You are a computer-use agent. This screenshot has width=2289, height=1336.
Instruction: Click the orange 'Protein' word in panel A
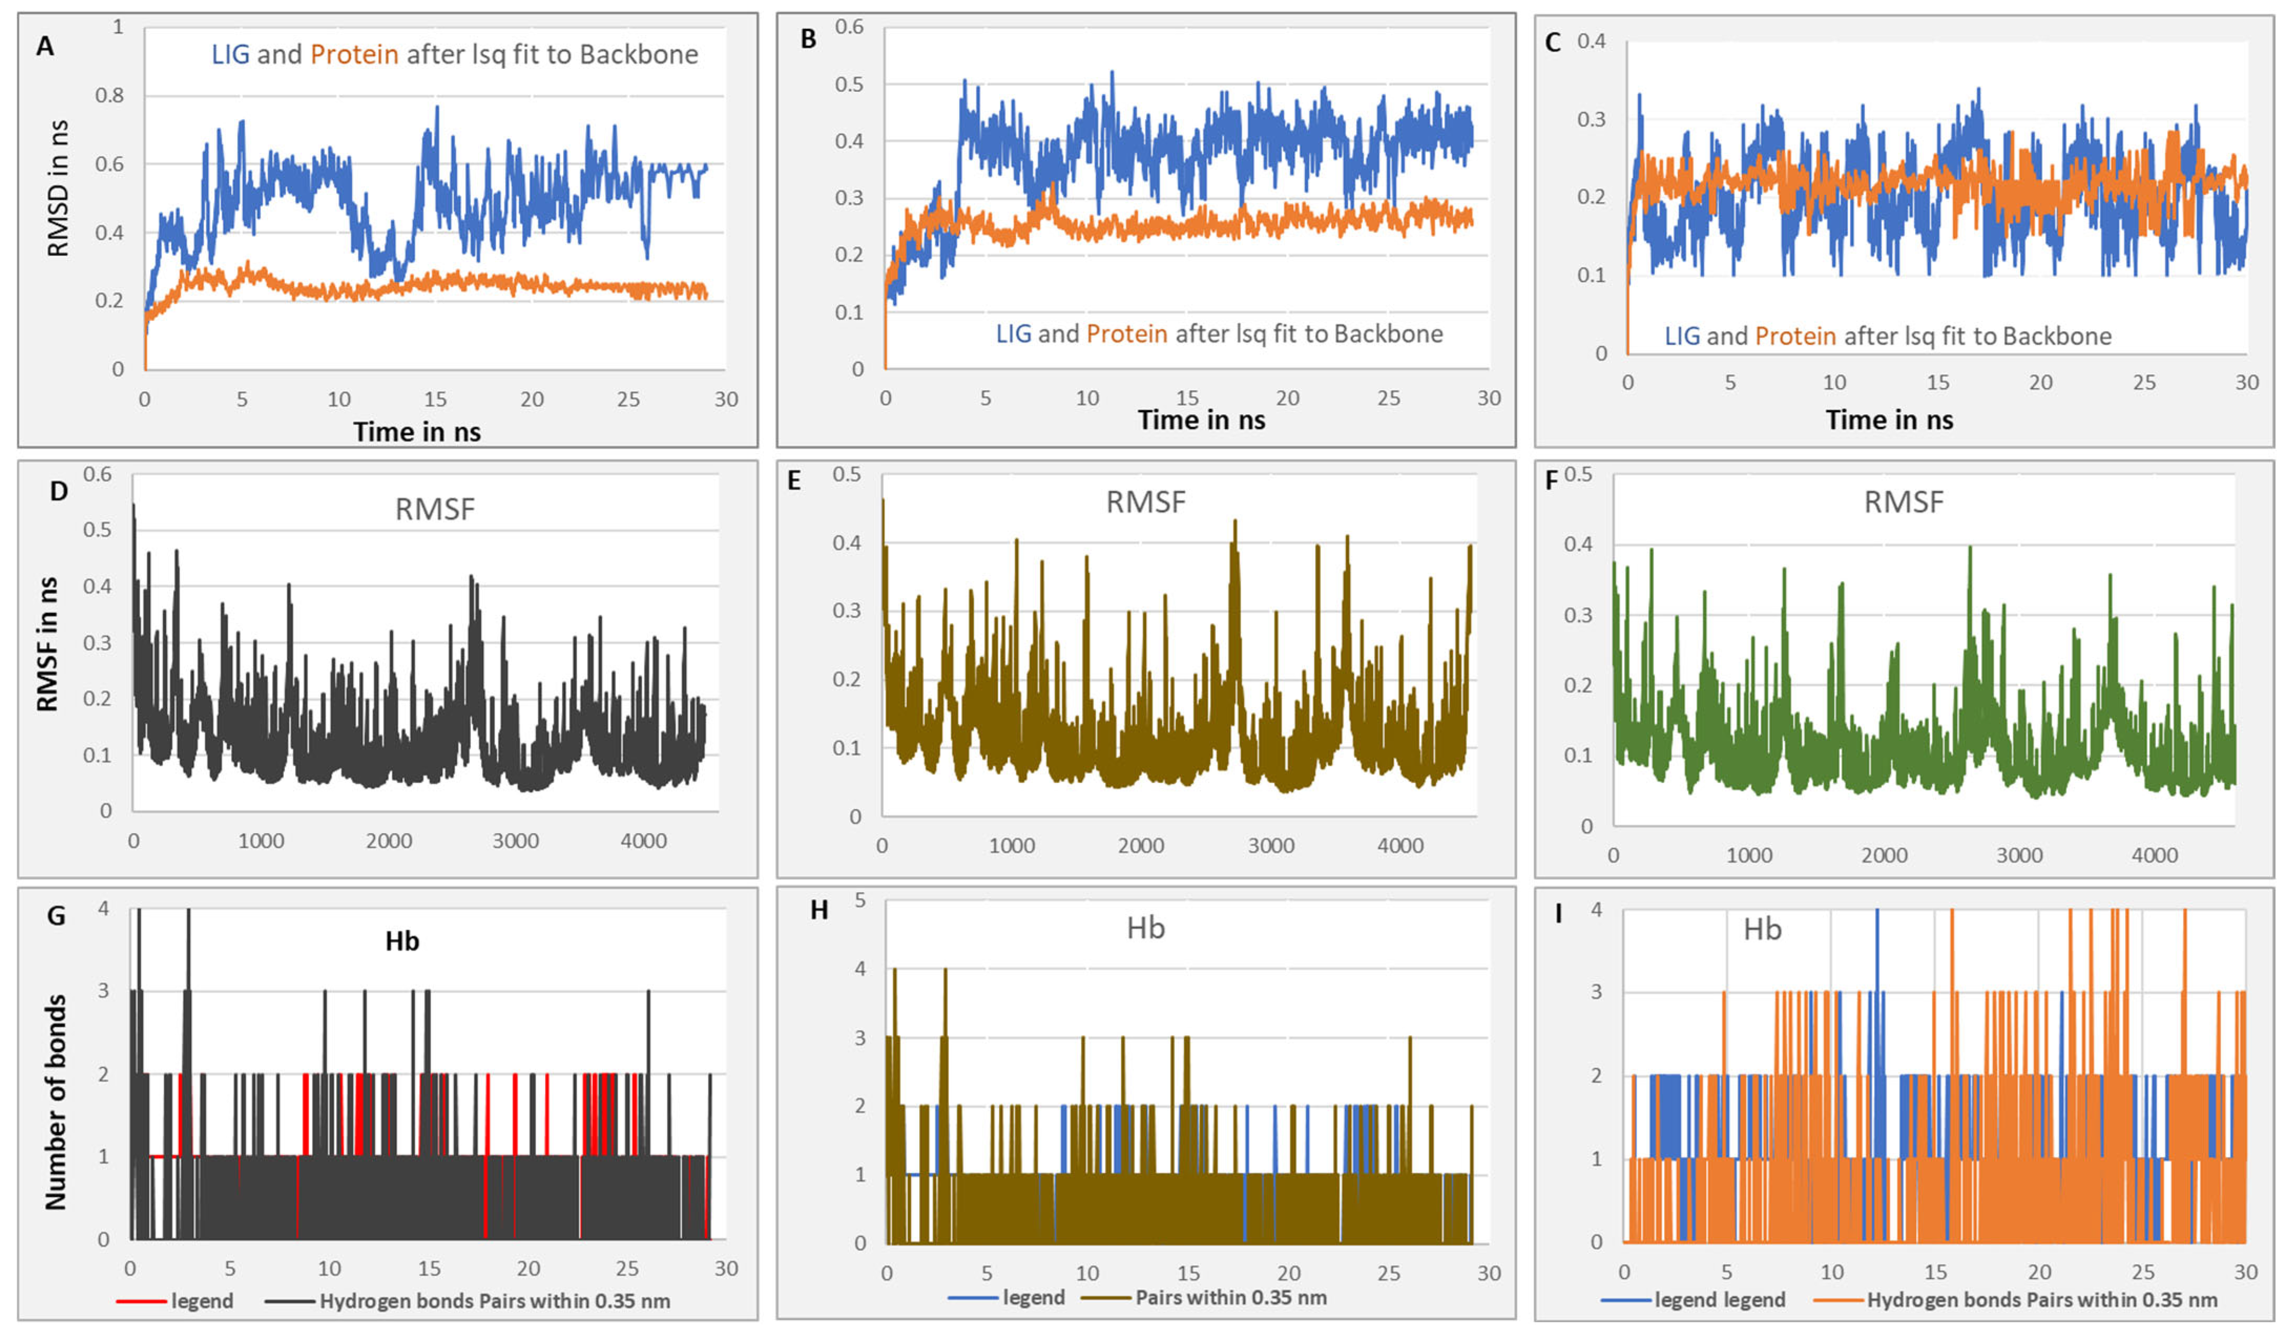pos(354,55)
